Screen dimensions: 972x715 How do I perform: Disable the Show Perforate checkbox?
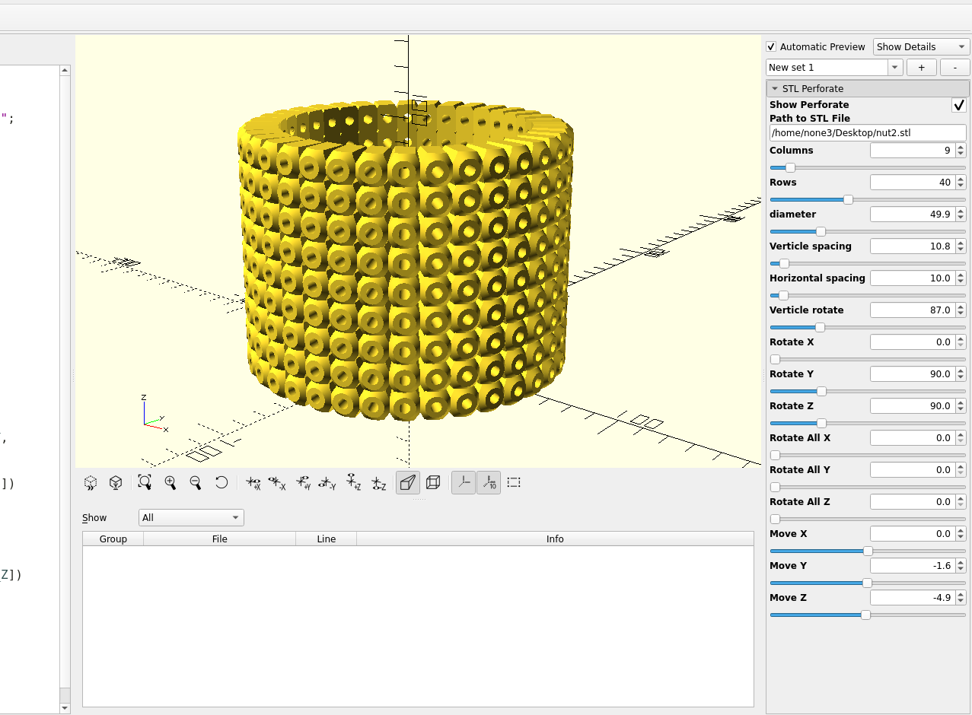coord(958,106)
